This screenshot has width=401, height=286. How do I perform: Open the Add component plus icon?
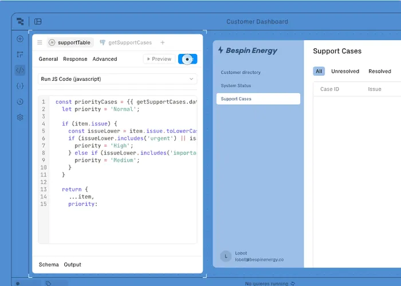point(20,39)
